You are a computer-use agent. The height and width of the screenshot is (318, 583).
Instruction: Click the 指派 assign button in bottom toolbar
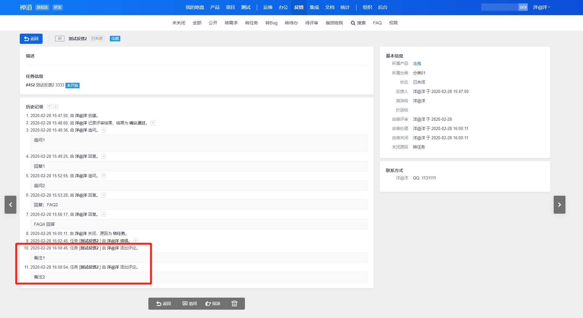coord(213,303)
